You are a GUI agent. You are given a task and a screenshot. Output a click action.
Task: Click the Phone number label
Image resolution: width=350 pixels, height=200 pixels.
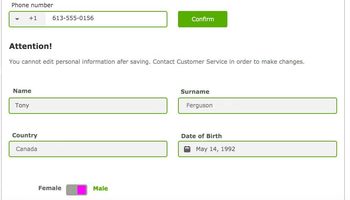click(x=32, y=5)
